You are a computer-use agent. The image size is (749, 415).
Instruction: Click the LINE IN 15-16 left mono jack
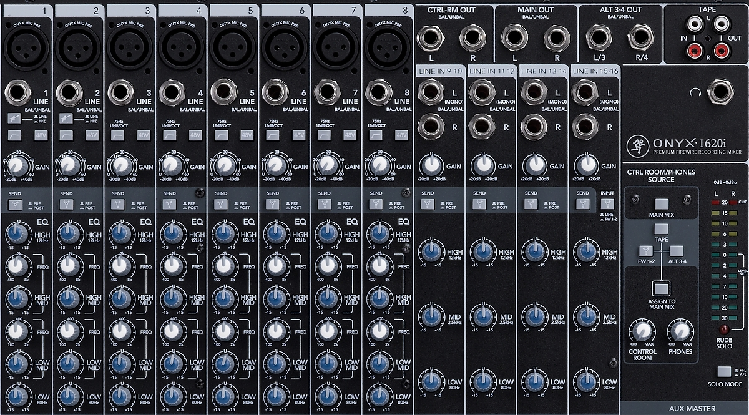tap(584, 94)
